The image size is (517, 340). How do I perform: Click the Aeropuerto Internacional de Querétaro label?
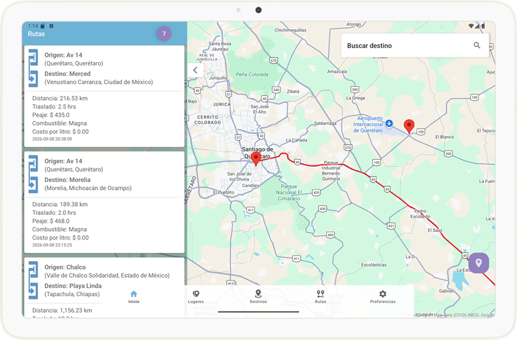point(368,125)
